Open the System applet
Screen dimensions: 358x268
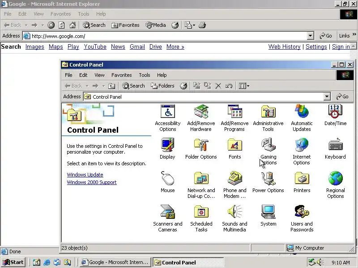(x=268, y=216)
